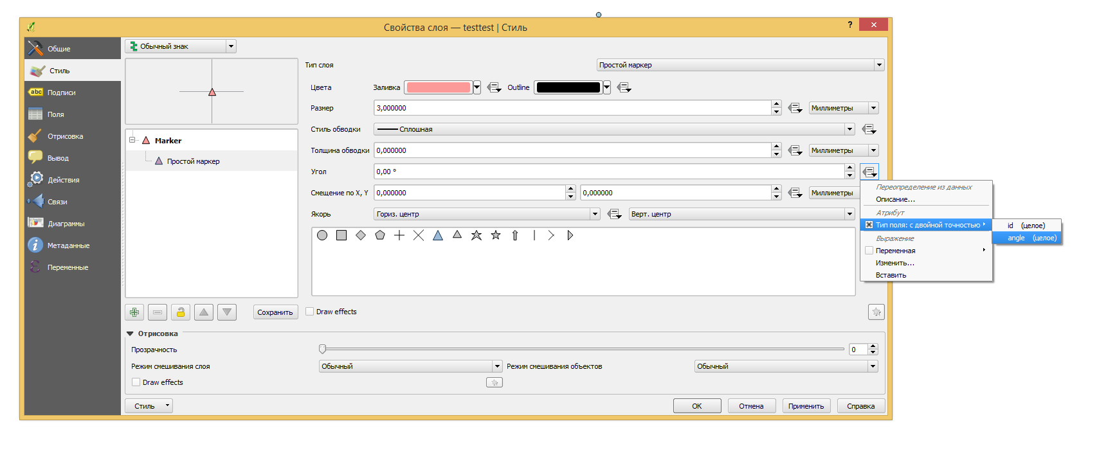Viewport: 1117px width, 471px height.
Task: Open data-defined override for Размер
Action: coord(795,108)
